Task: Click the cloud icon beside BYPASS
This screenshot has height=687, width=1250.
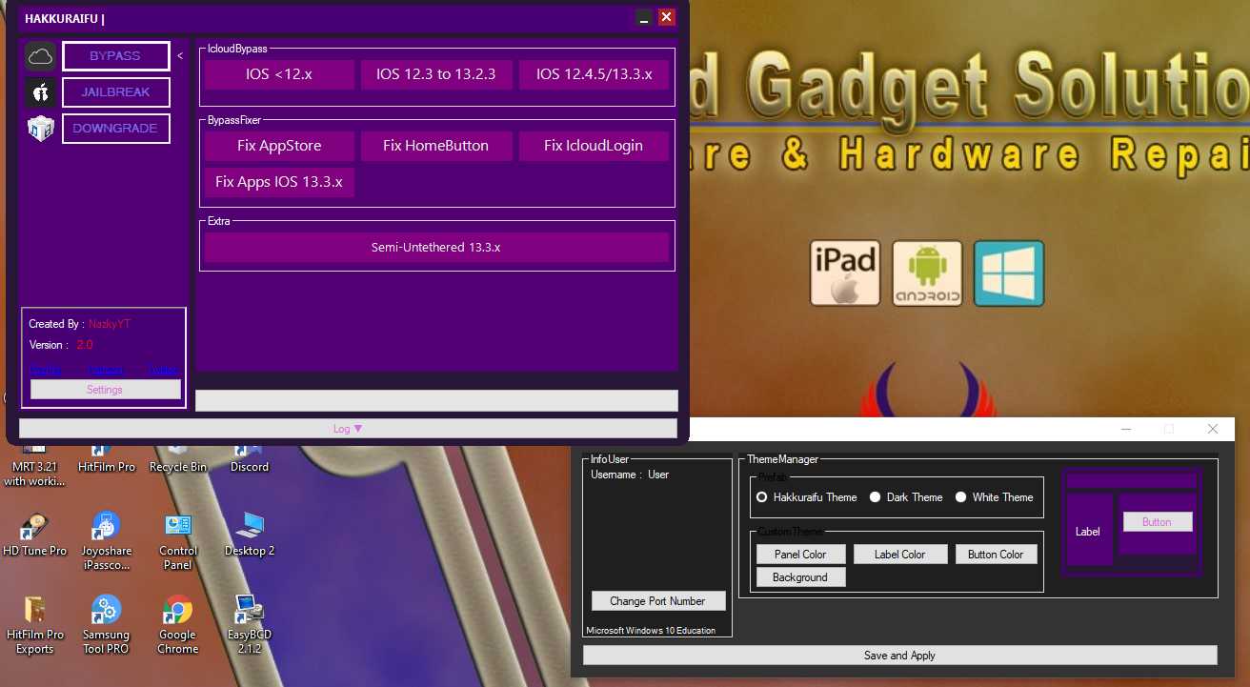Action: pyautogui.click(x=40, y=56)
